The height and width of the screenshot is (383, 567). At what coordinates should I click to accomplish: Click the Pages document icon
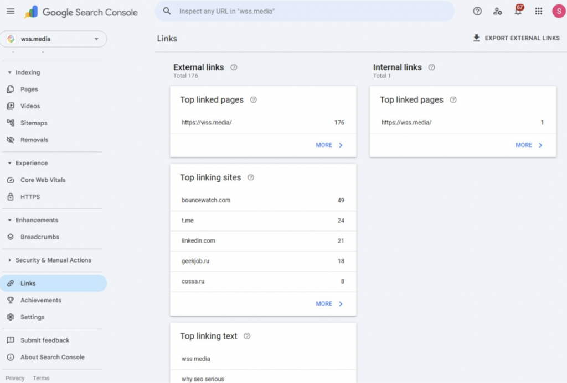pos(11,89)
